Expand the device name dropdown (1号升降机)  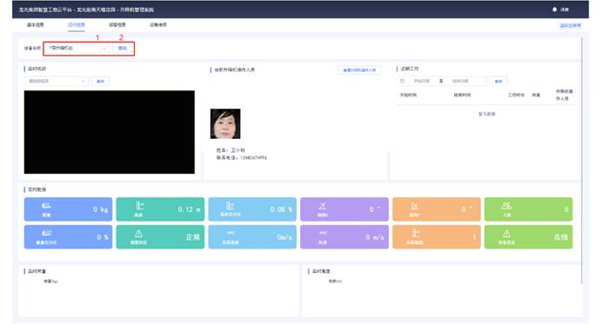point(77,49)
